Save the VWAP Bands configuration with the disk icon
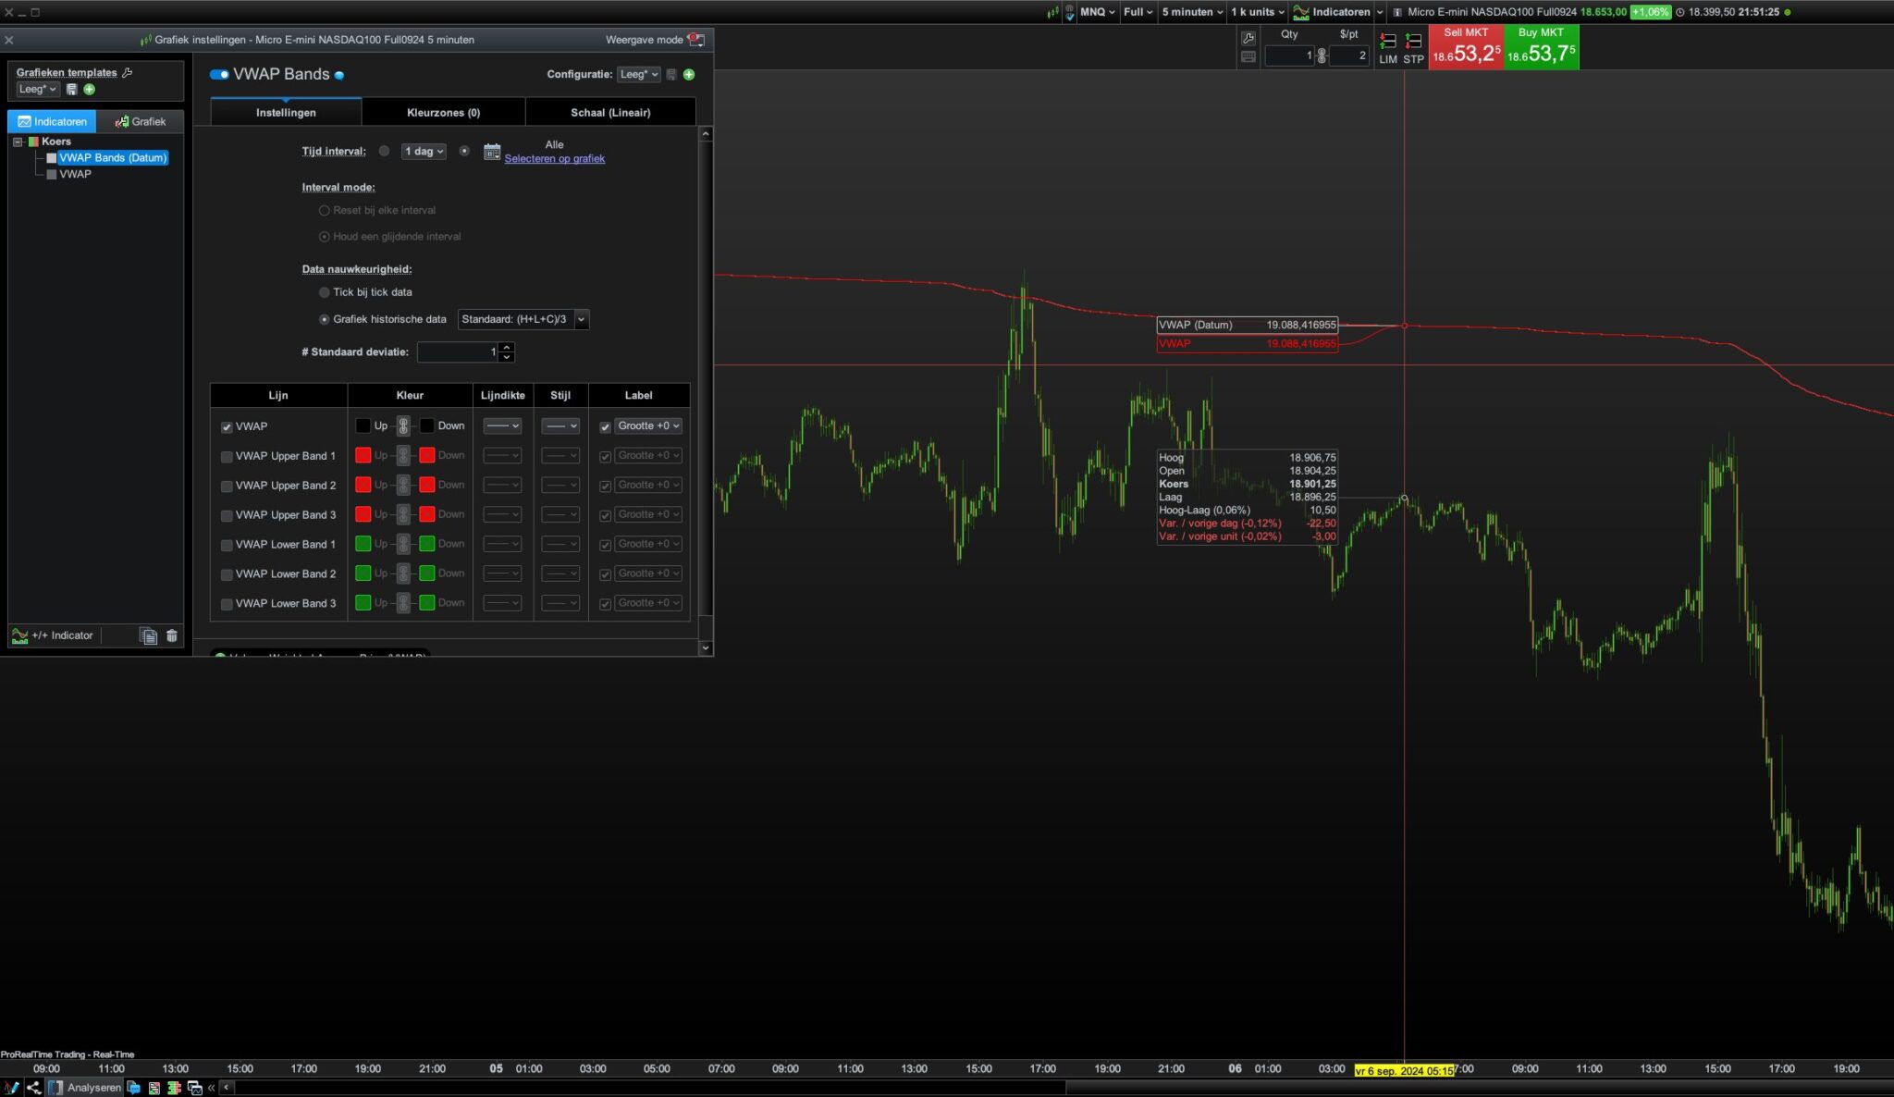Screen dimensions: 1894x1097 pos(672,75)
